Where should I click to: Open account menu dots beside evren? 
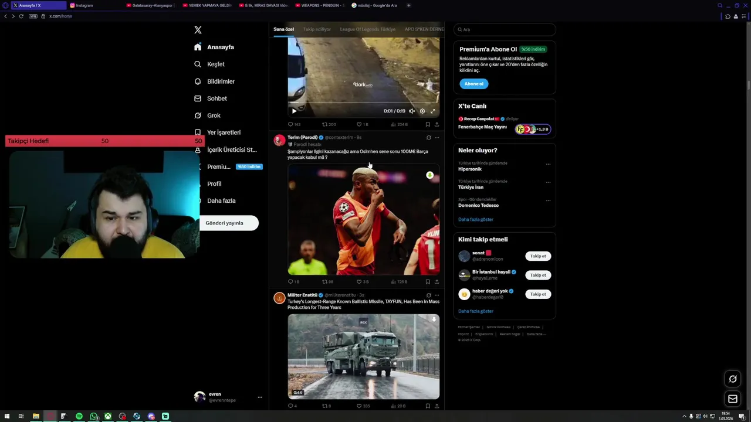click(260, 397)
